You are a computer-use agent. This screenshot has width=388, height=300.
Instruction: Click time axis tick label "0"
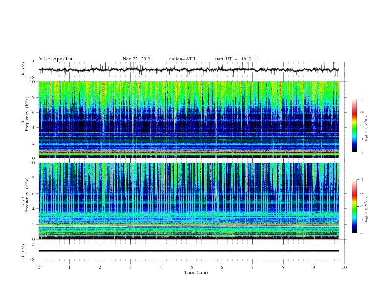coord(39,267)
